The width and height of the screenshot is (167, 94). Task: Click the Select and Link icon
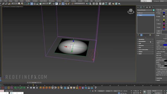3,4
